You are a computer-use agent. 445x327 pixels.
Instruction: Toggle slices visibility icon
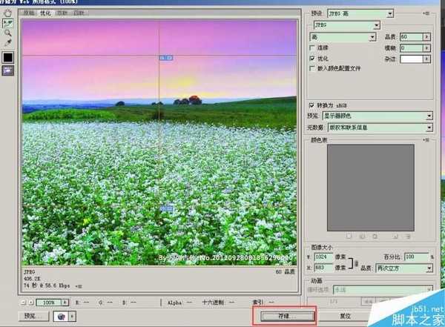[x=8, y=70]
